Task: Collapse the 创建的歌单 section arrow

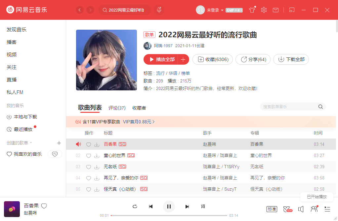Action: [x=31, y=143]
